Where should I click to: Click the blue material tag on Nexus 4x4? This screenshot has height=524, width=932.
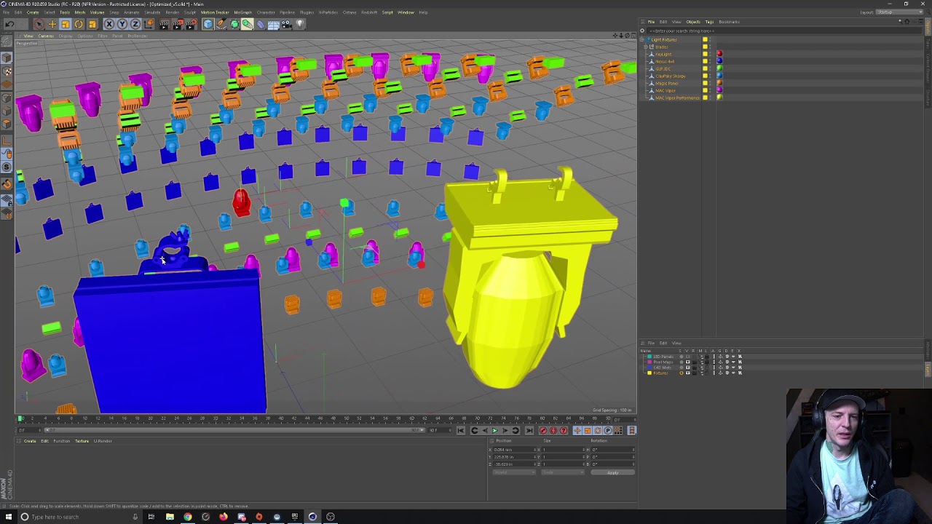coord(719,61)
